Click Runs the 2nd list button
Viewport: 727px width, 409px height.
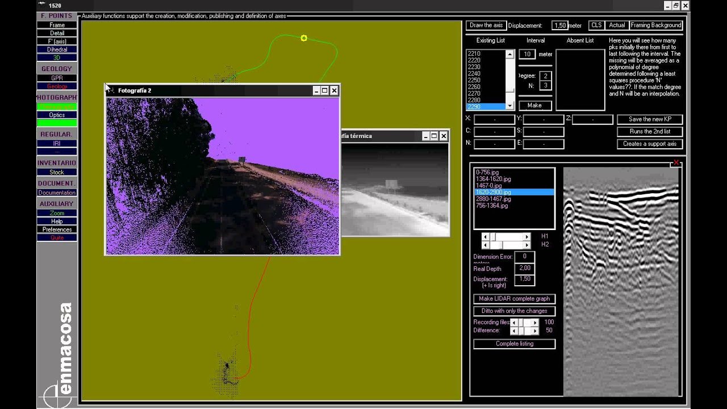pos(650,131)
